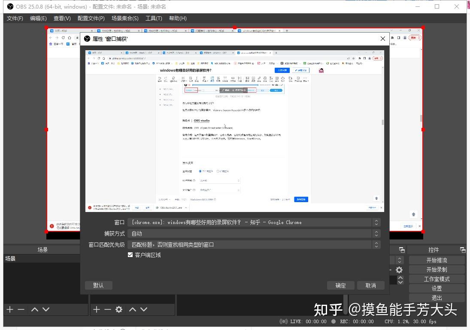
Task: Open the 场景集合(S) menu
Action: click(x=125, y=18)
